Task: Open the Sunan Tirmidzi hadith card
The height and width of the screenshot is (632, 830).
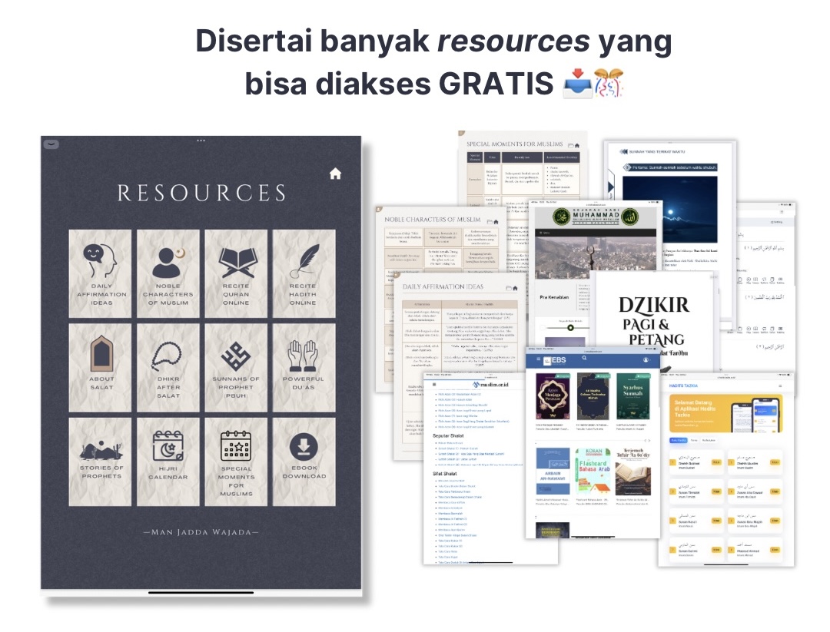Action: coord(696,491)
